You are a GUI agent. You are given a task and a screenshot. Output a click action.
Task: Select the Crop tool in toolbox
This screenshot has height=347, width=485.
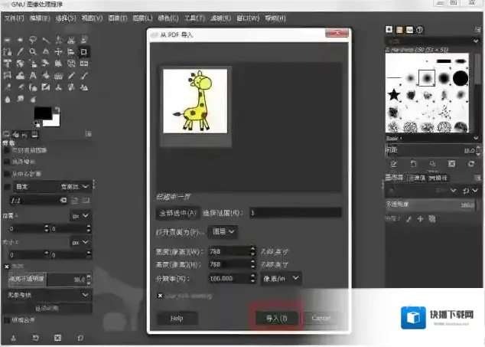coord(84,52)
